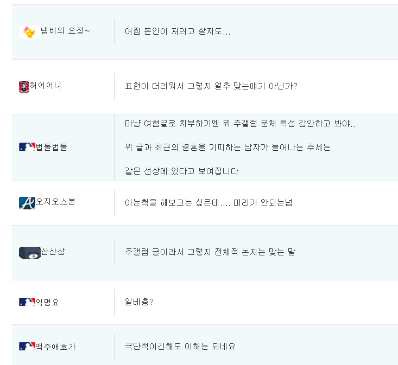Screen dimensions: 398x365
Task: Click the comment '아는척을 해보고는 싶은데'
Action: [x=209, y=202]
